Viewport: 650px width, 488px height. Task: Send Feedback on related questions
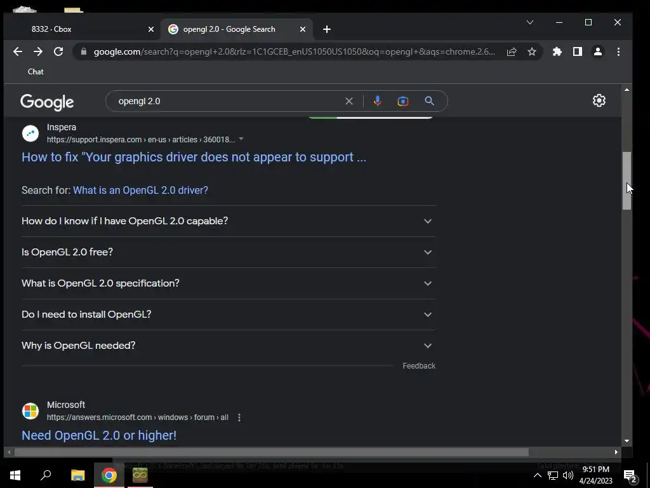pos(419,365)
